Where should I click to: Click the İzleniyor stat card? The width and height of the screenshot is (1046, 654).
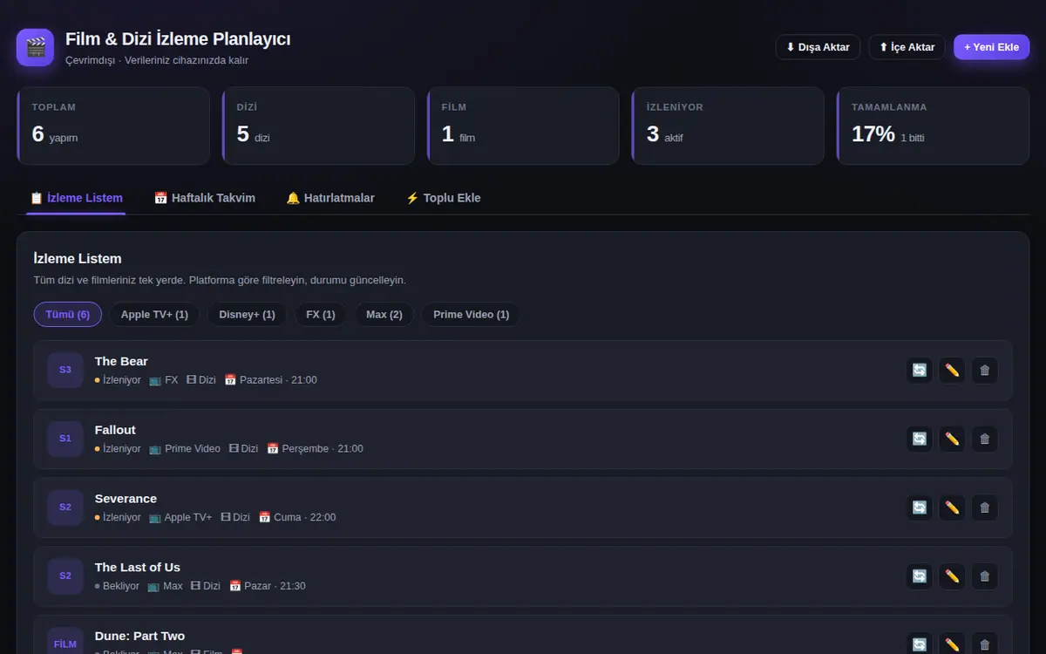(x=728, y=126)
